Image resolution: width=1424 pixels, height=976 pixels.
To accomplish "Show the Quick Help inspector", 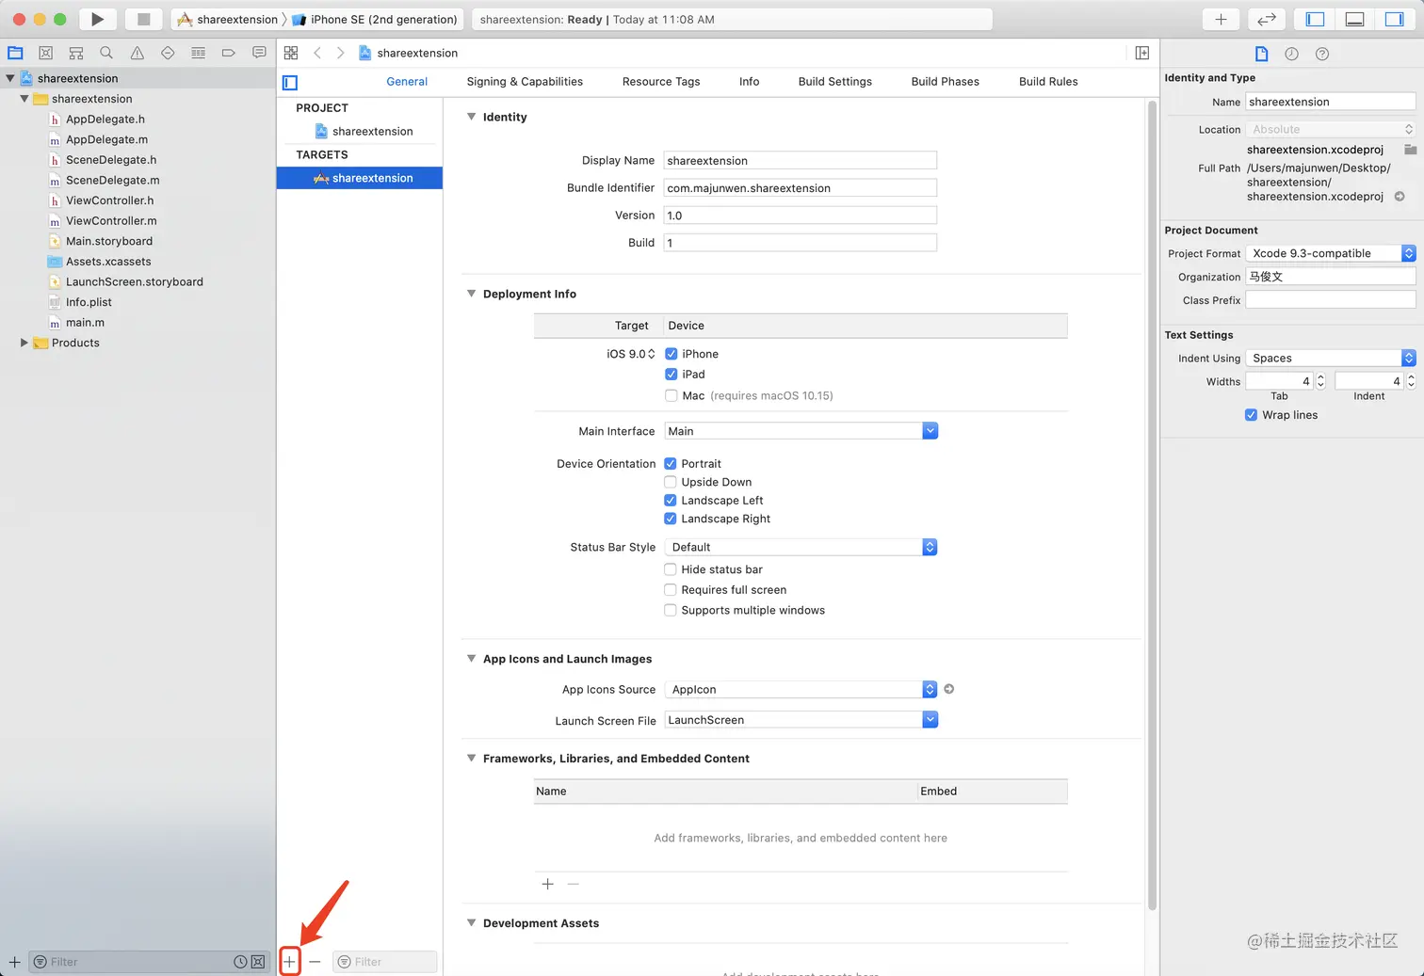I will click(x=1322, y=54).
